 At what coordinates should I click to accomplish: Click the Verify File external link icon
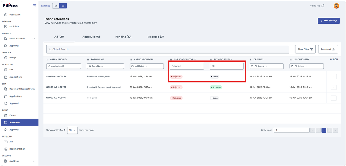coord(323,6)
